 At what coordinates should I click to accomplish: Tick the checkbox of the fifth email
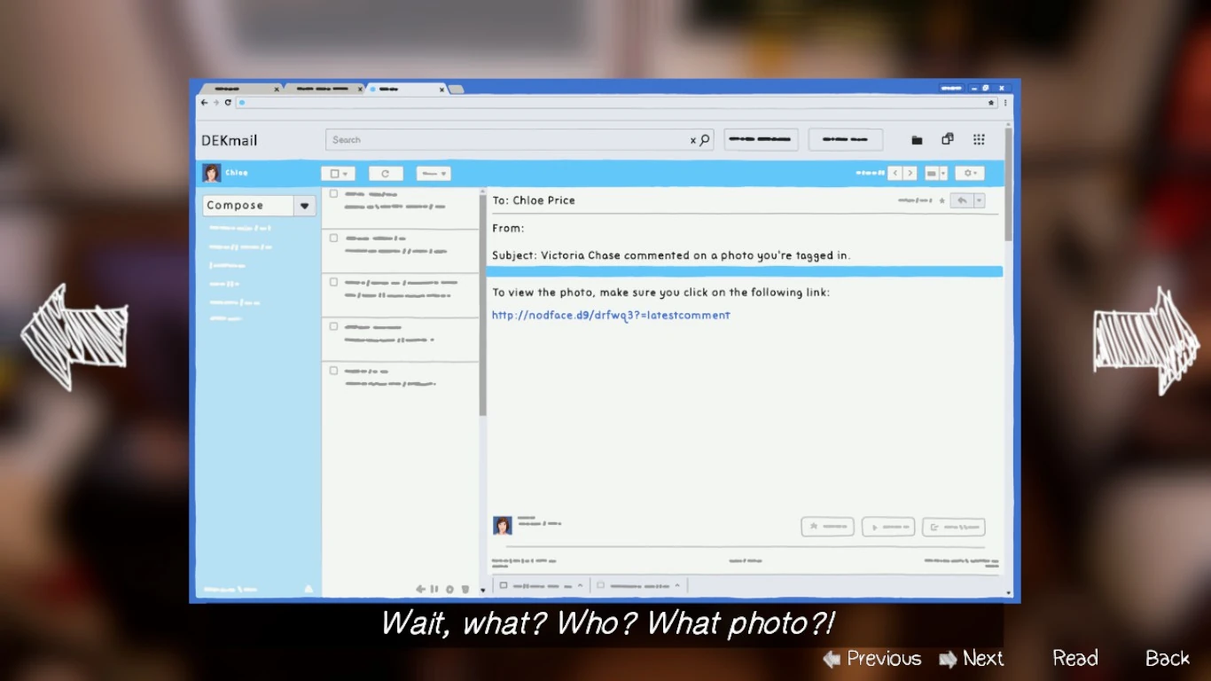pyautogui.click(x=334, y=371)
